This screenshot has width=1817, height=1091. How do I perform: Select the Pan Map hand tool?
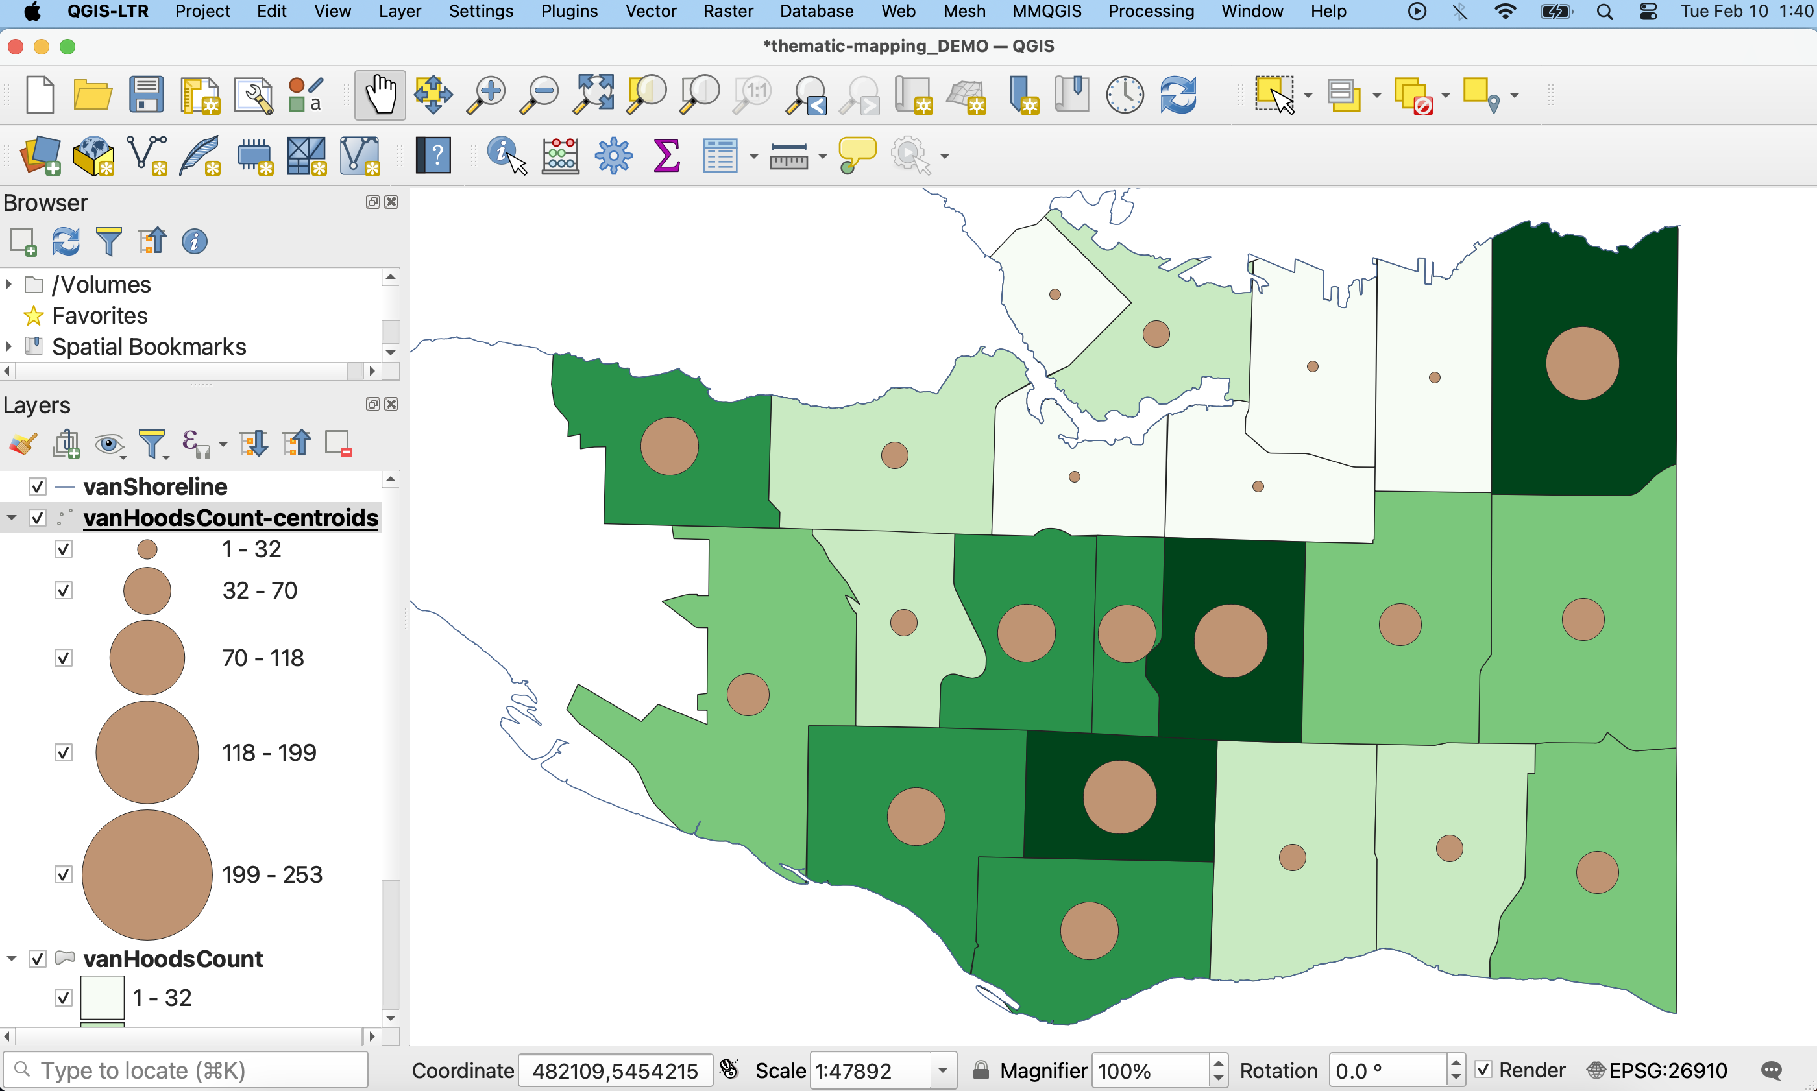tap(380, 95)
